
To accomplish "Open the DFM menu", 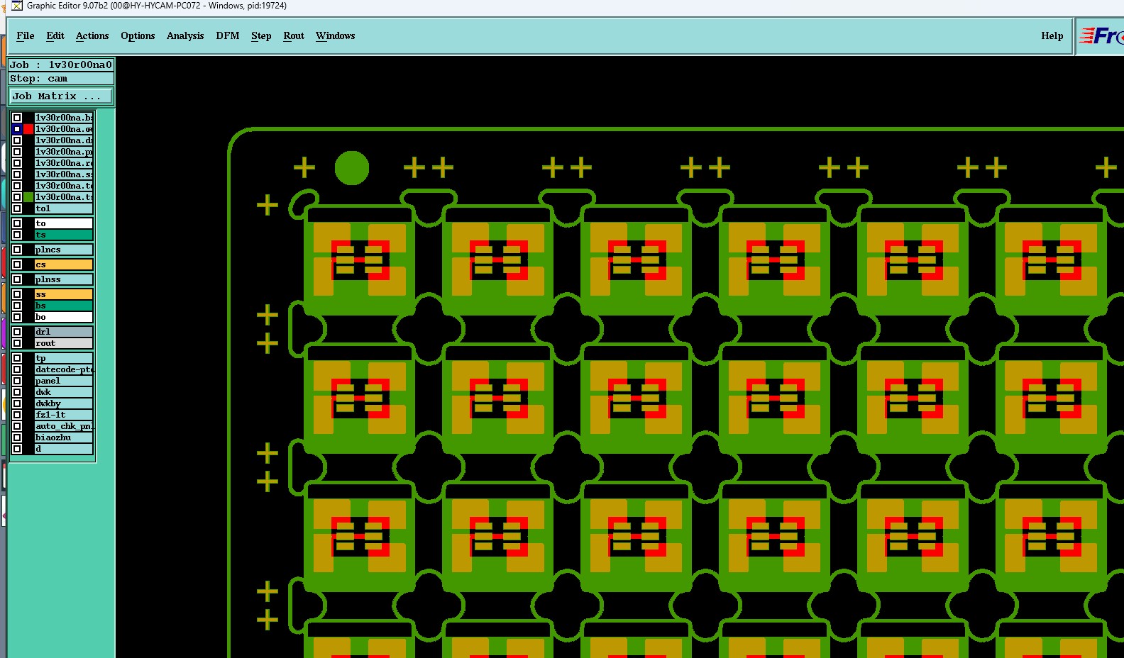I will point(228,35).
